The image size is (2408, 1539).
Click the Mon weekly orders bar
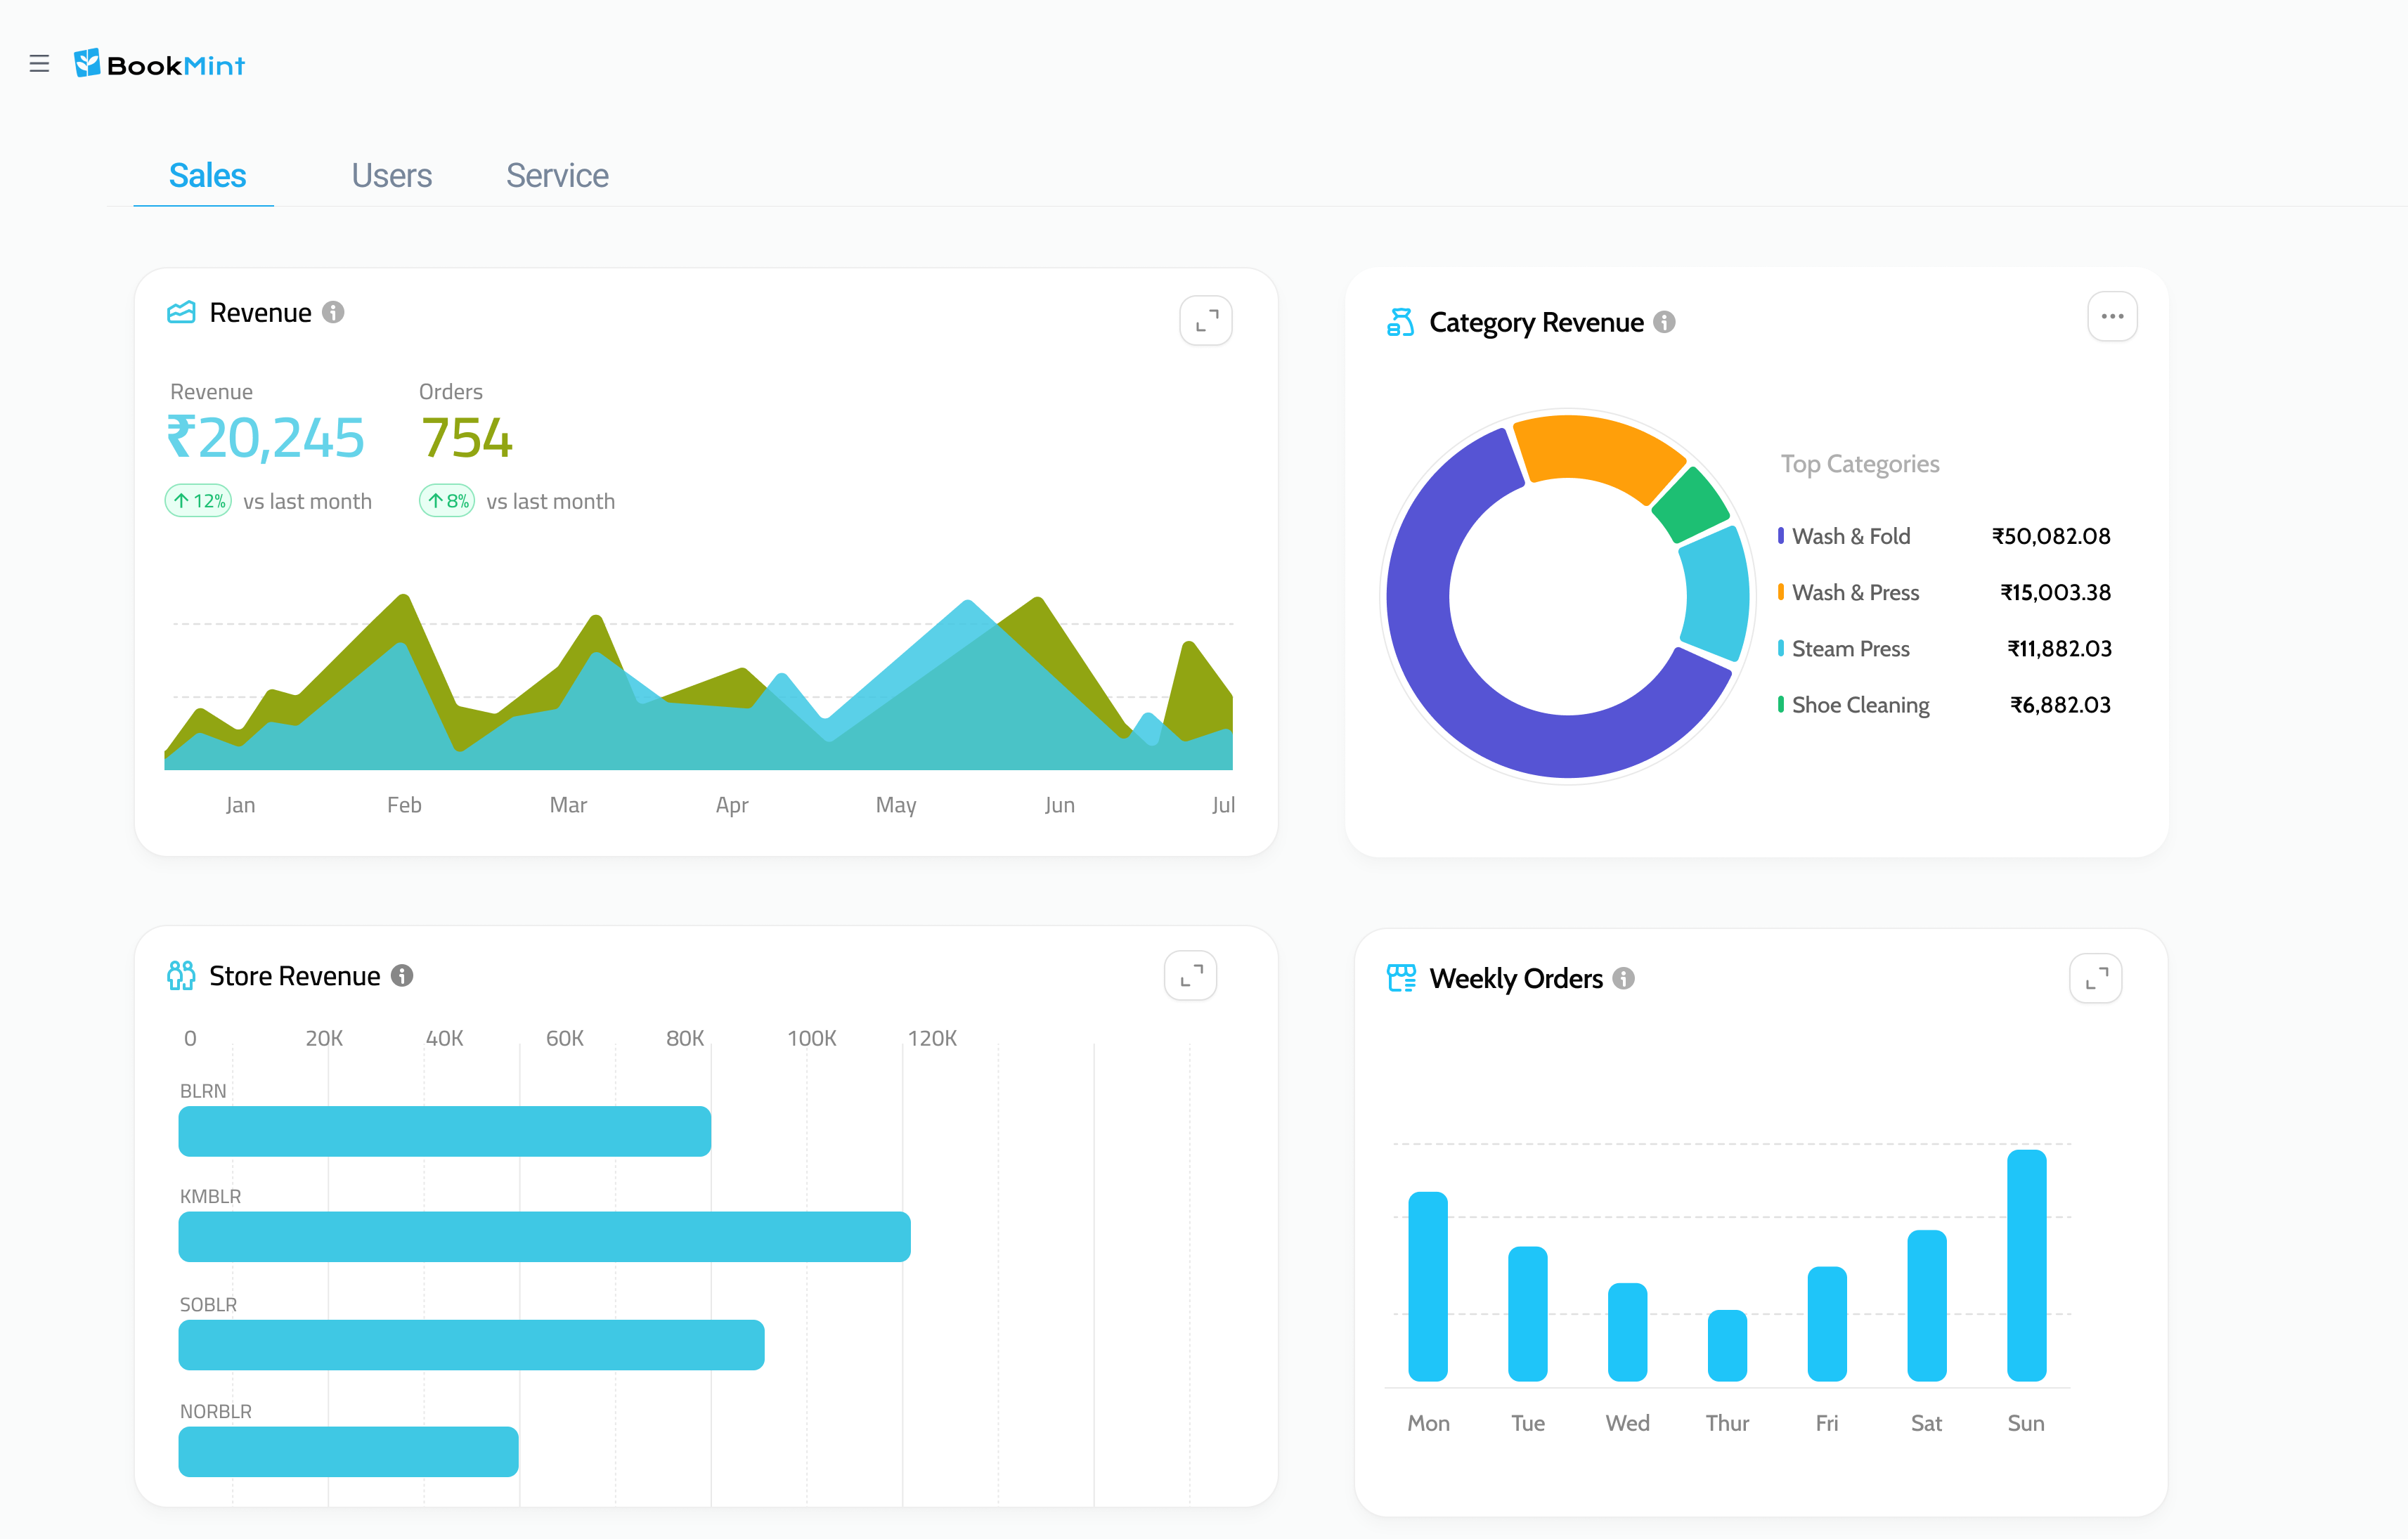point(1428,1286)
